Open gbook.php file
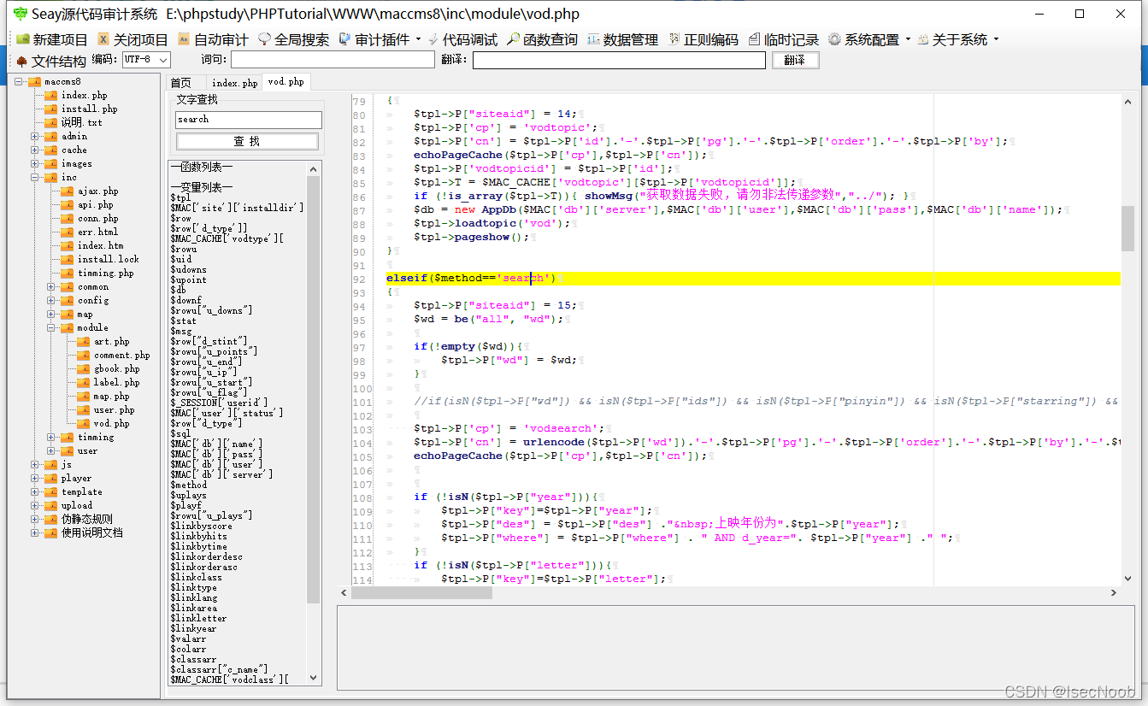The height and width of the screenshot is (706, 1148). click(x=117, y=368)
